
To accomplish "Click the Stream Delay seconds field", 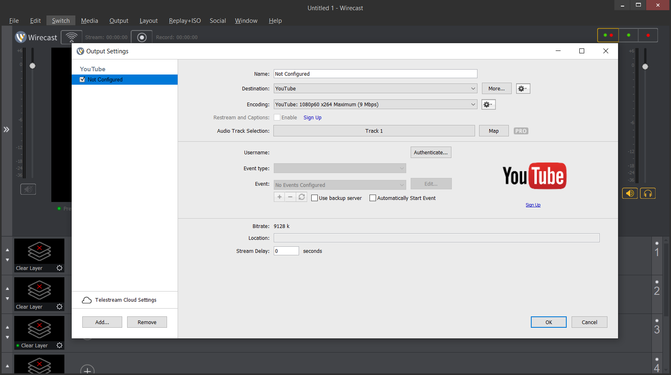I will [286, 251].
